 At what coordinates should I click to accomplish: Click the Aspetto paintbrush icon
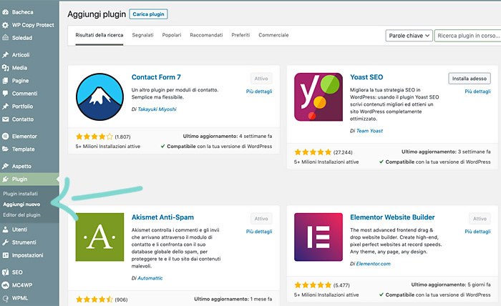click(x=6, y=167)
